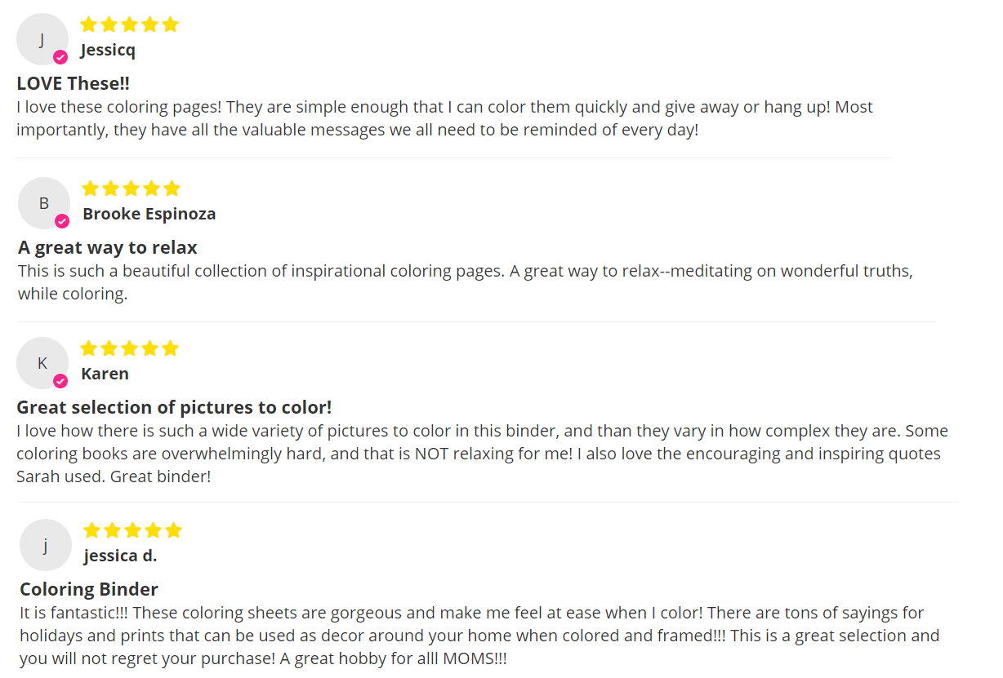Screen dimensions: 1003x678
Task: Click Karen's avatar circle with letter K
Action: (x=42, y=363)
